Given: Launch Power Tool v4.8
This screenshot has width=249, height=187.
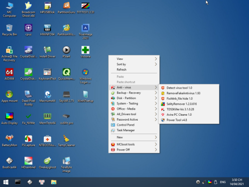Looking at the screenshot, I should pos(189,120).
